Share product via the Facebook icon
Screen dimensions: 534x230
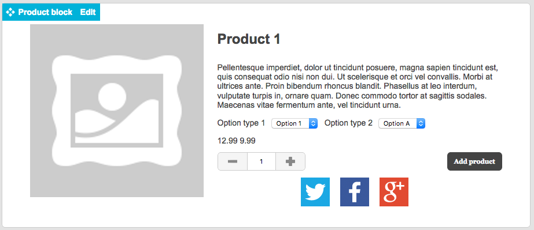(x=355, y=191)
